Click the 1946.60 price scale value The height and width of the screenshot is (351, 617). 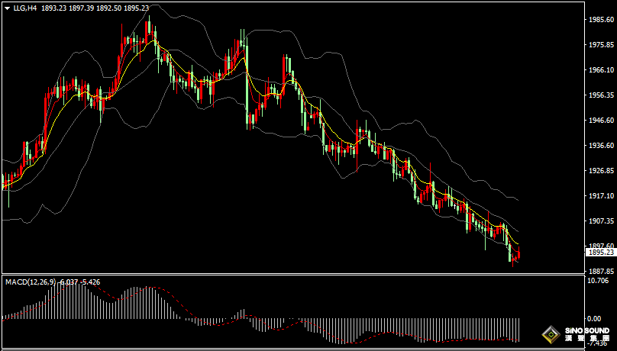pyautogui.click(x=599, y=121)
